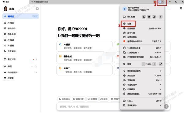This screenshot has height=115, width=184.
Task: Select 打印 in the menu
Action: (142, 101)
